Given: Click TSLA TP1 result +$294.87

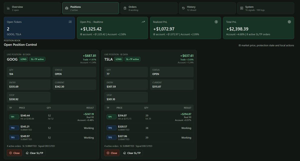Looking at the screenshot, I should pyautogui.click(x=186, y=114).
